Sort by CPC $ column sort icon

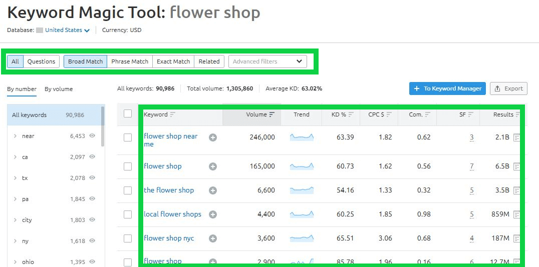(389, 114)
